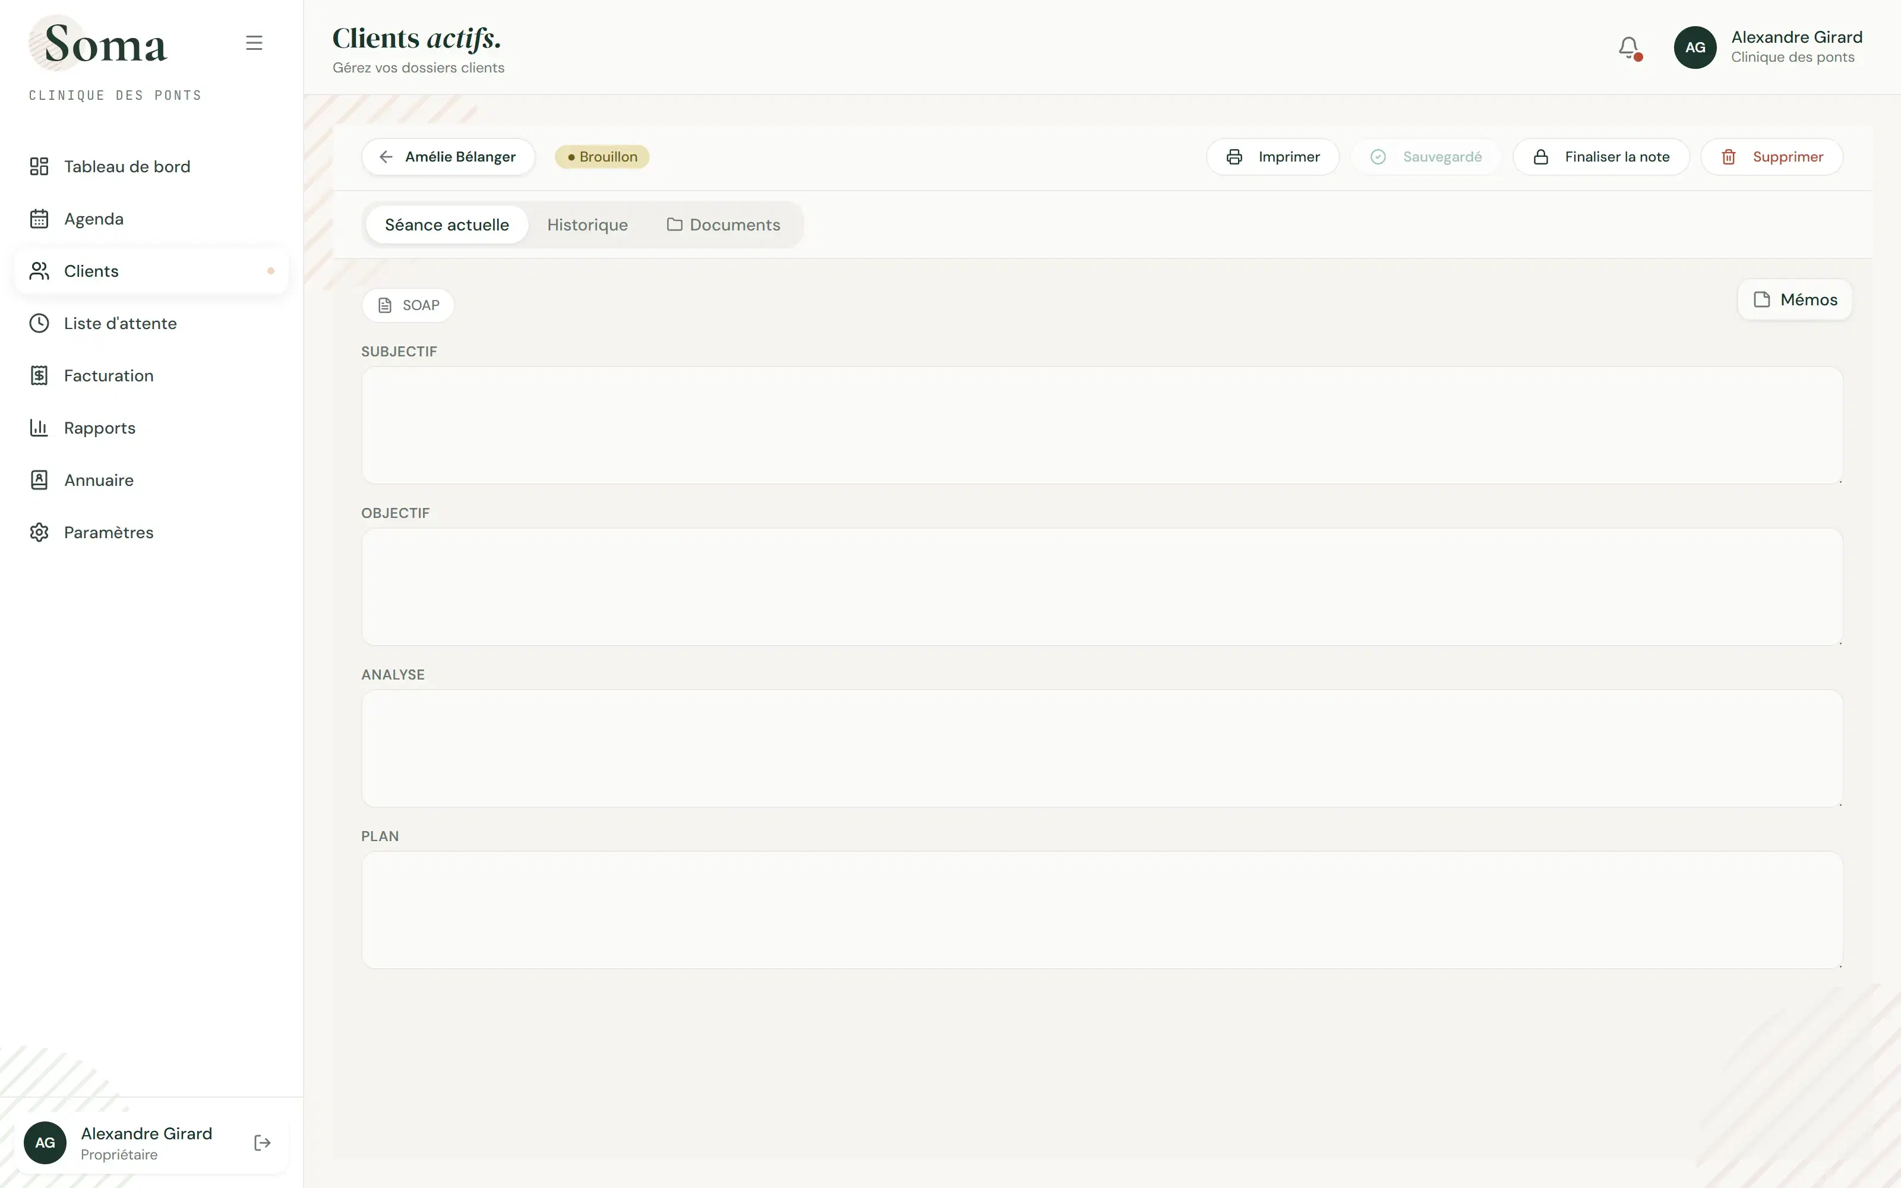Click the Brouillon status badge
This screenshot has width=1901, height=1188.
(602, 157)
